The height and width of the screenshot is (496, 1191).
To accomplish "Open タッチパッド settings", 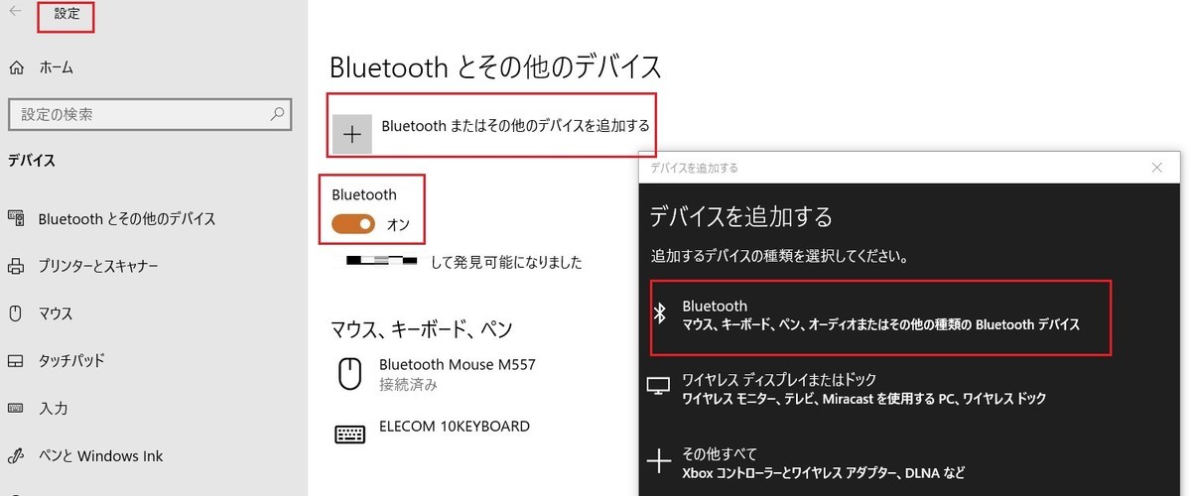I will click(71, 360).
